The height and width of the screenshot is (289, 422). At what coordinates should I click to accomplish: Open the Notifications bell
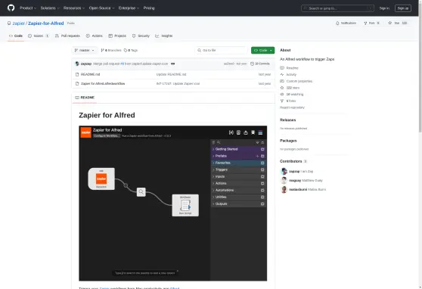pos(346,23)
